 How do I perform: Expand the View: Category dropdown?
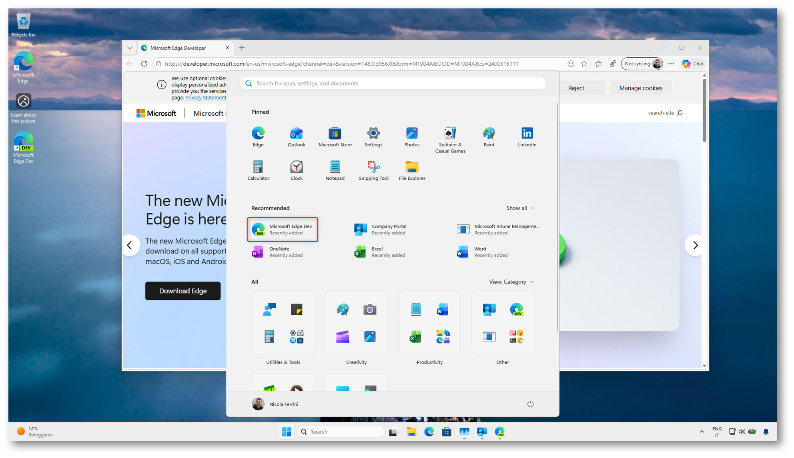[x=511, y=282]
